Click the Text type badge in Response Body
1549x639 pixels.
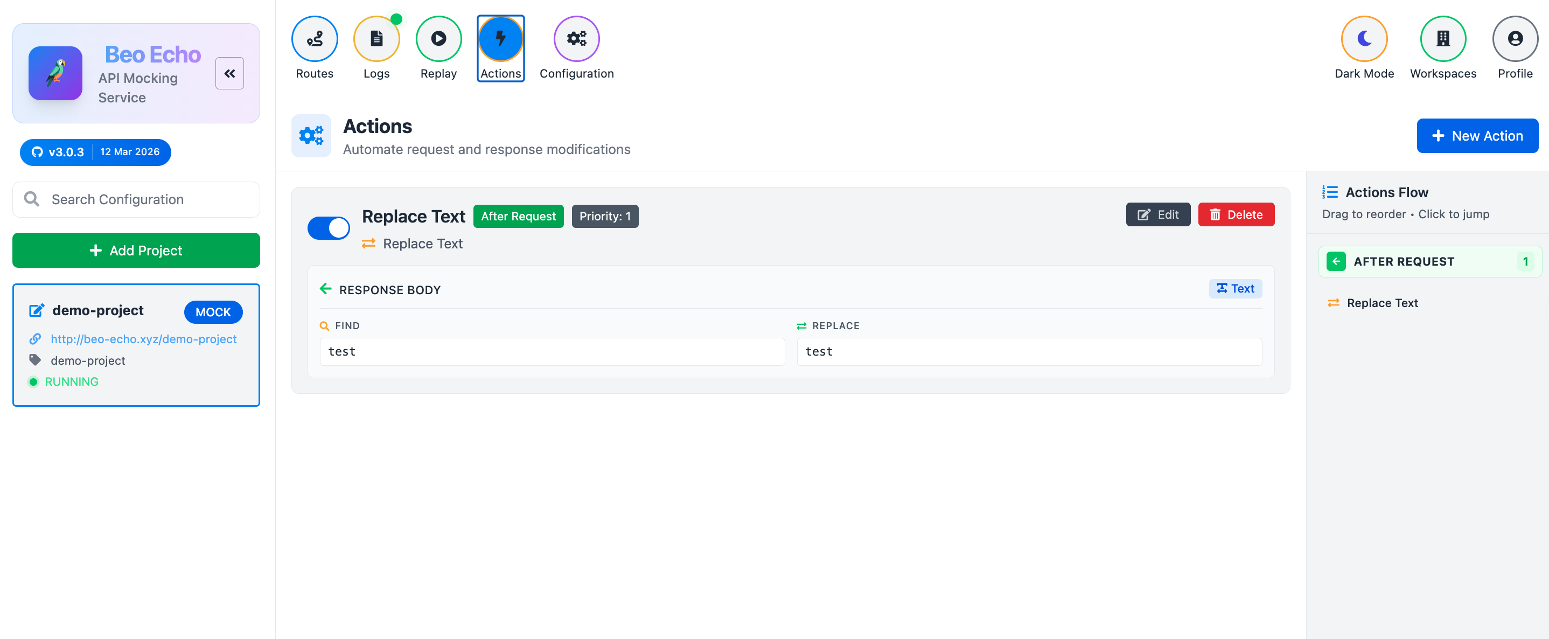pos(1235,289)
